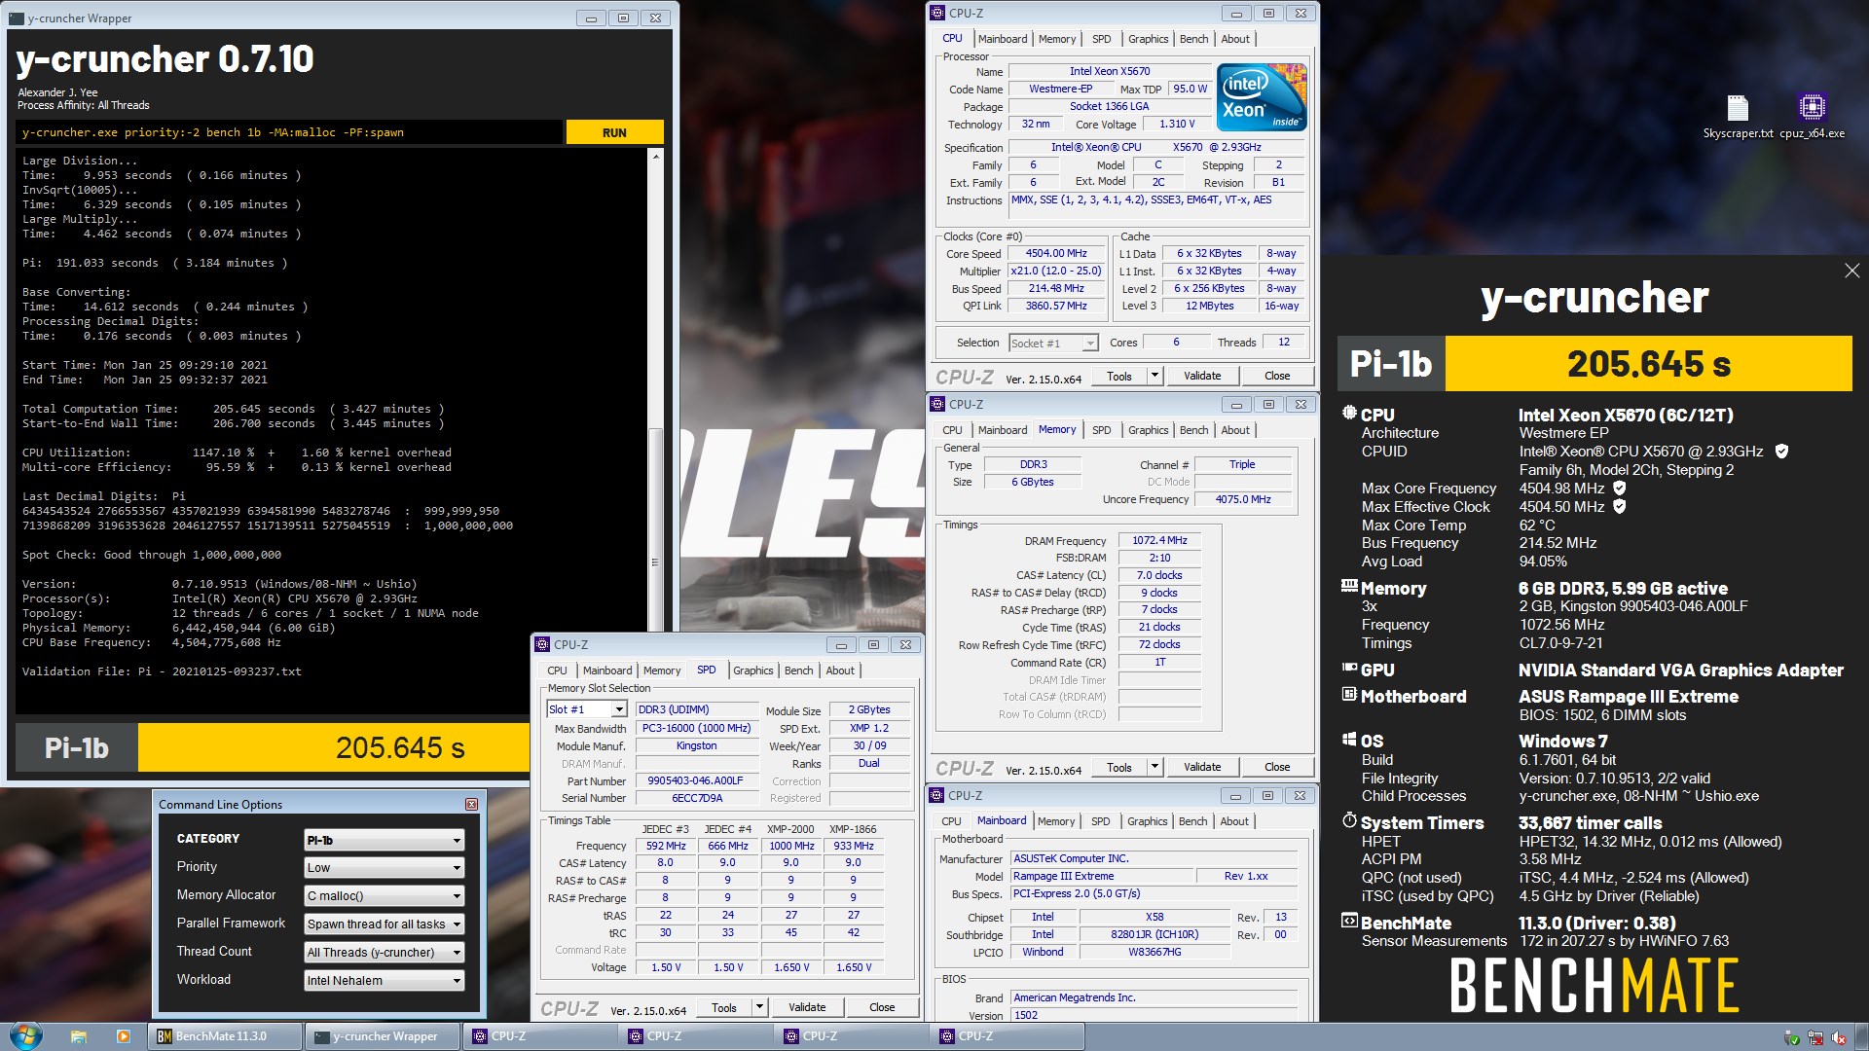Open the Memory Allocator C malloc() dropdown
Image resolution: width=1869 pixels, height=1051 pixels.
pos(385,896)
